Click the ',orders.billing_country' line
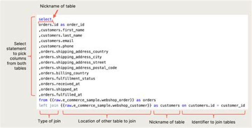Screen dimensions: 252x128 64,73
